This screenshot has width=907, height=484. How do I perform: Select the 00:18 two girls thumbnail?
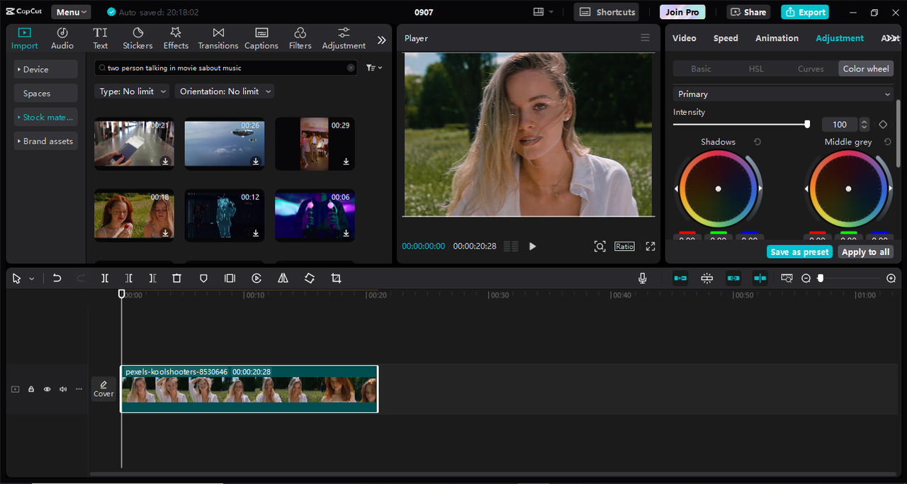(x=134, y=215)
